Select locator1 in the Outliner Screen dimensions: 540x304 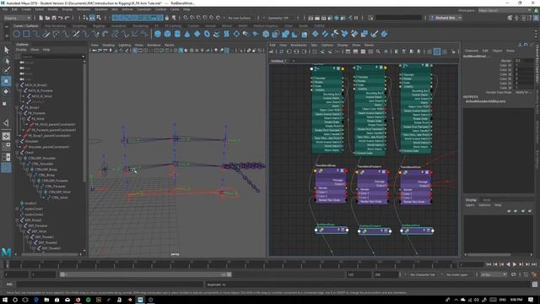(x=30, y=203)
